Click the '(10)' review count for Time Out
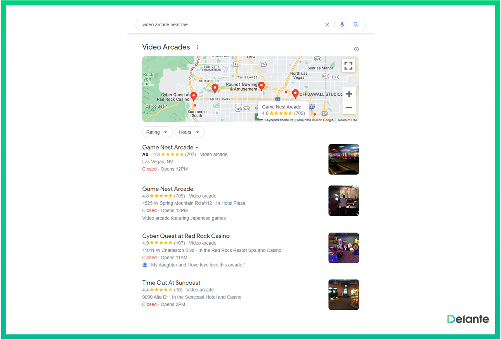This screenshot has height=340, width=501. click(178, 290)
